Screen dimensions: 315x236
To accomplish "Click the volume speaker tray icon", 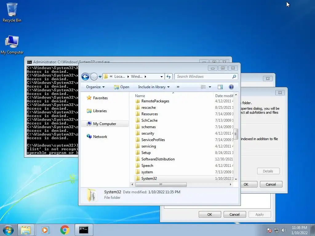I will coord(284,230).
